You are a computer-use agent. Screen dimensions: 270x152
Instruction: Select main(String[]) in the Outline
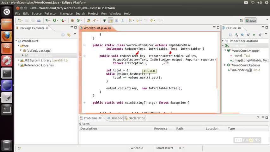coord(242,70)
